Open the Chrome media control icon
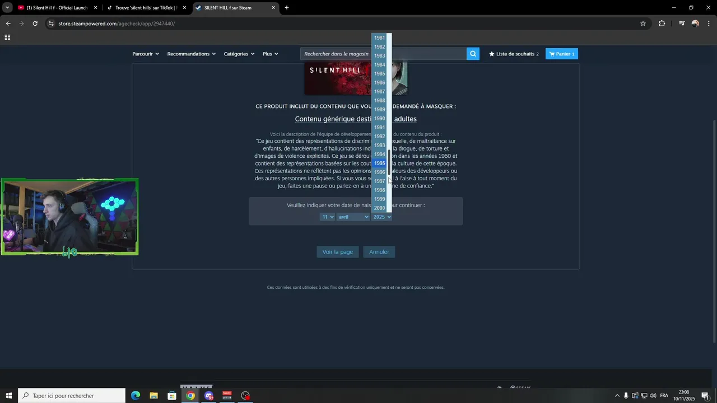Viewport: 717px width, 403px height. click(x=682, y=24)
